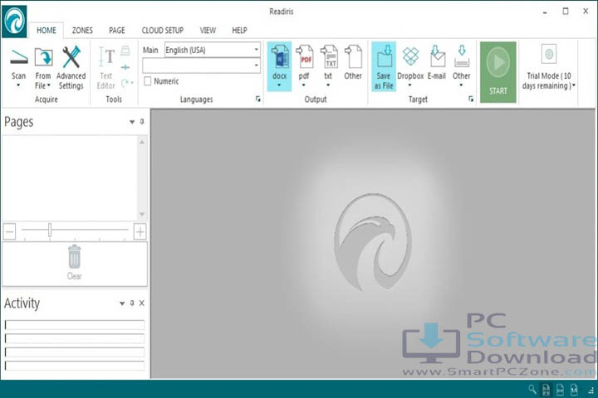Open Pages panel options arrow
Screen dimensions: 598x398
click(x=132, y=122)
